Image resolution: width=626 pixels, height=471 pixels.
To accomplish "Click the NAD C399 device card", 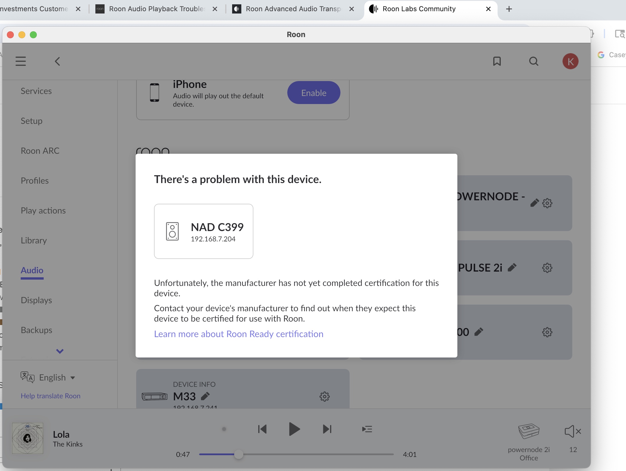I will point(204,231).
